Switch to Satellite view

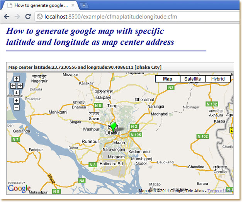193,79
